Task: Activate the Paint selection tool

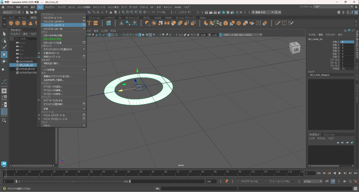Action: pos(4,48)
